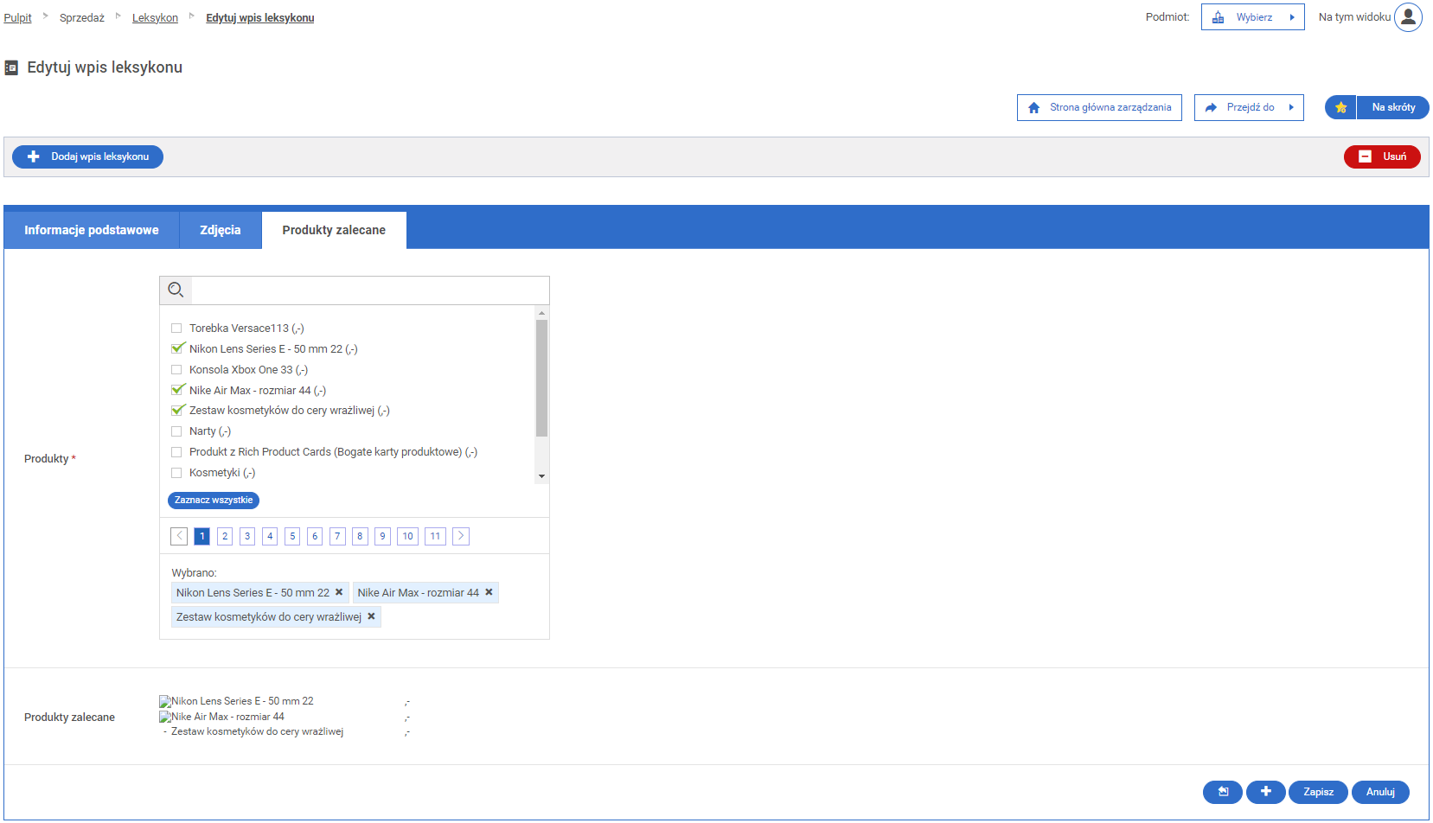Screen dimensions: 1433x823
Task: Remove Nike Air Max from selected products
Action: pos(489,592)
